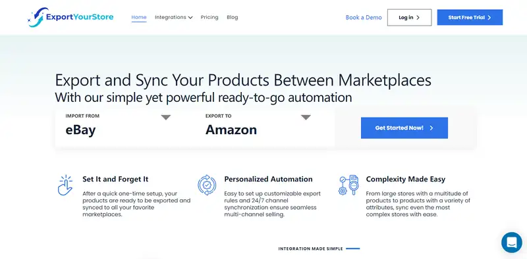Click the Start Free Trial button
527x259 pixels.
470,18
